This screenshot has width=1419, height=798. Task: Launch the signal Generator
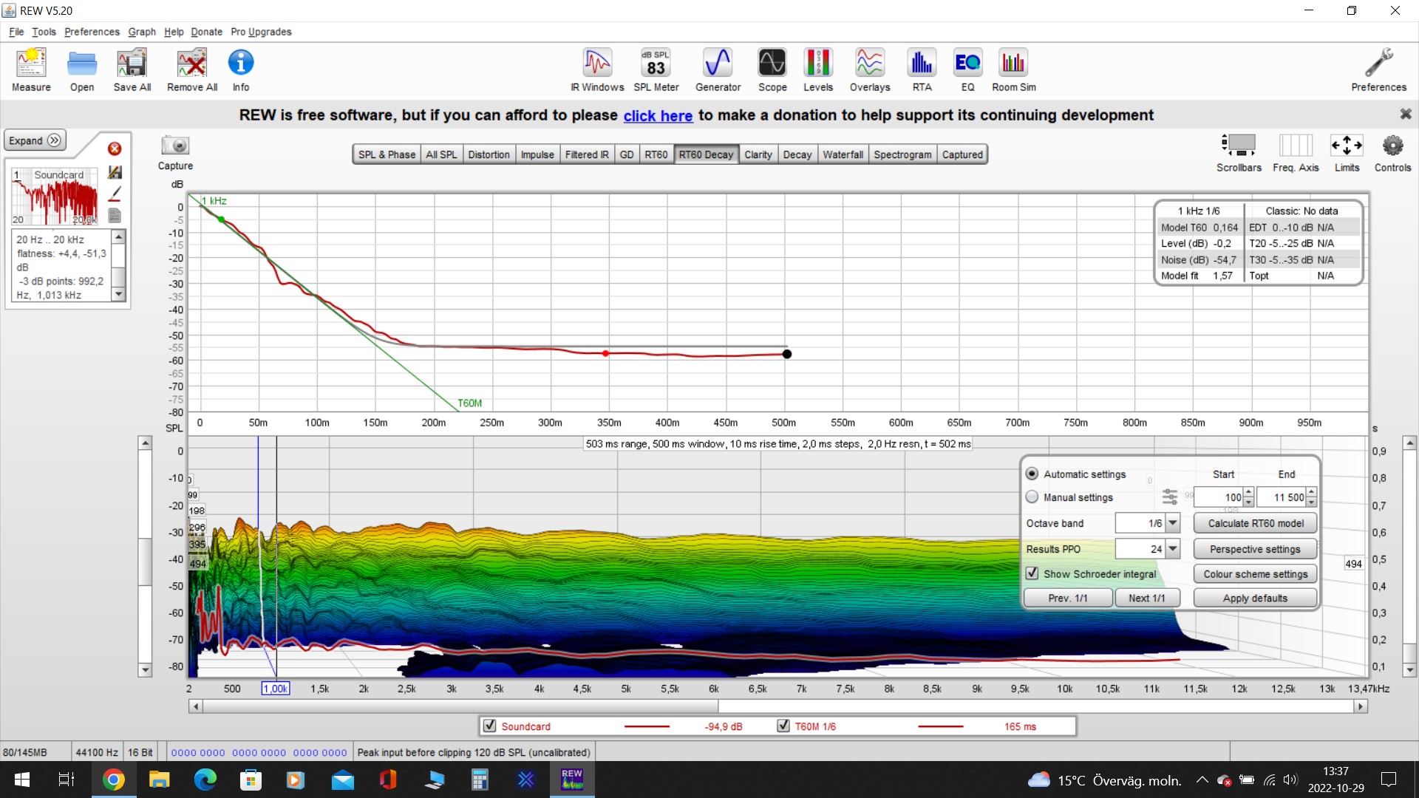tap(718, 70)
